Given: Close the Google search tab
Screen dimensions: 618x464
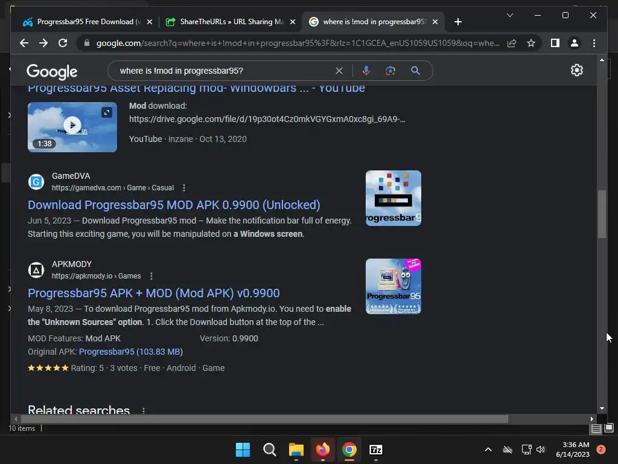Looking at the screenshot, I should coord(435,22).
